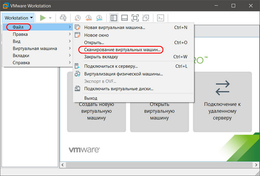Click Send Ctrl+Alt+Del toolbar icon
This screenshot has height=176, width=260.
(63, 18)
